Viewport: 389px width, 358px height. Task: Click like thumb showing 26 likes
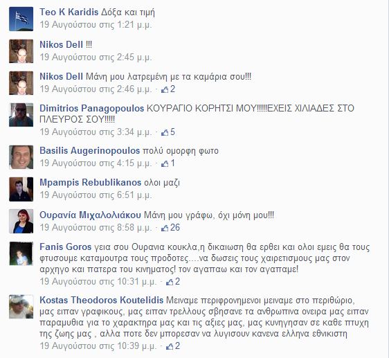click(165, 228)
